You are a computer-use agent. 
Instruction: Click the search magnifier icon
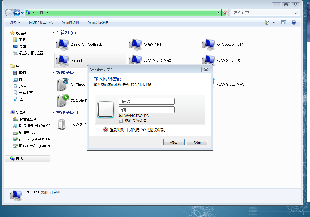point(296,13)
